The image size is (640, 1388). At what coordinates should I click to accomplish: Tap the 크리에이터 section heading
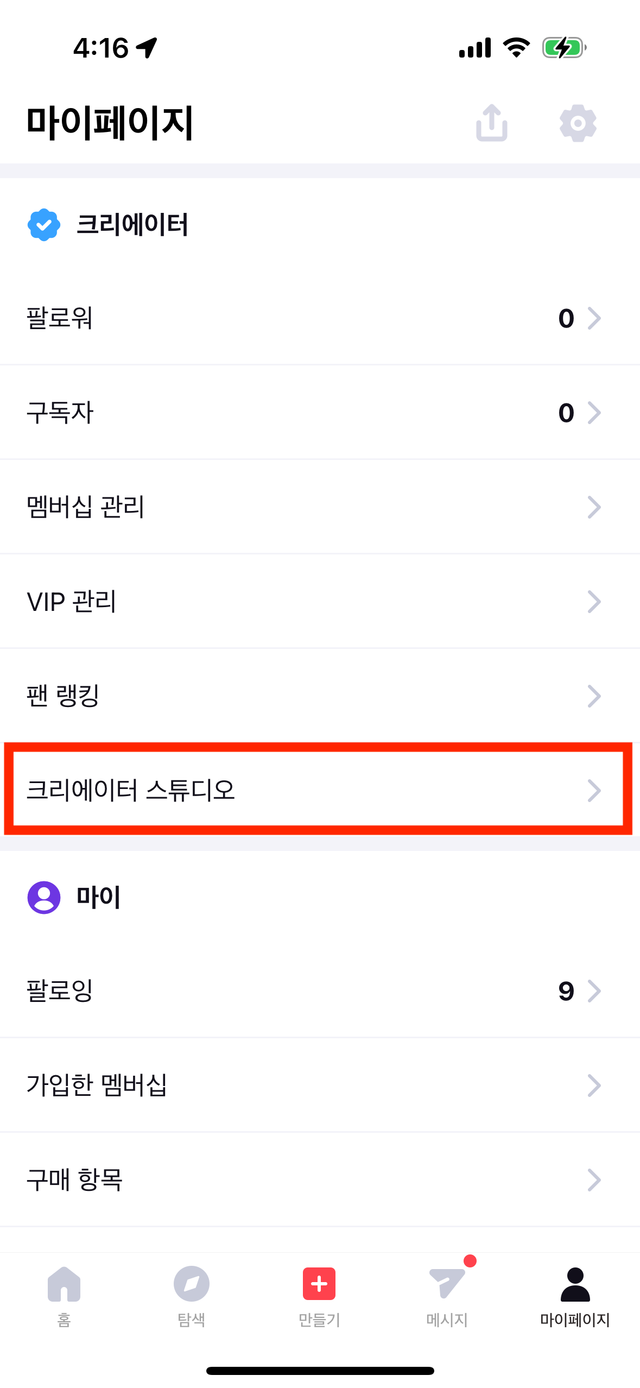pos(132,224)
